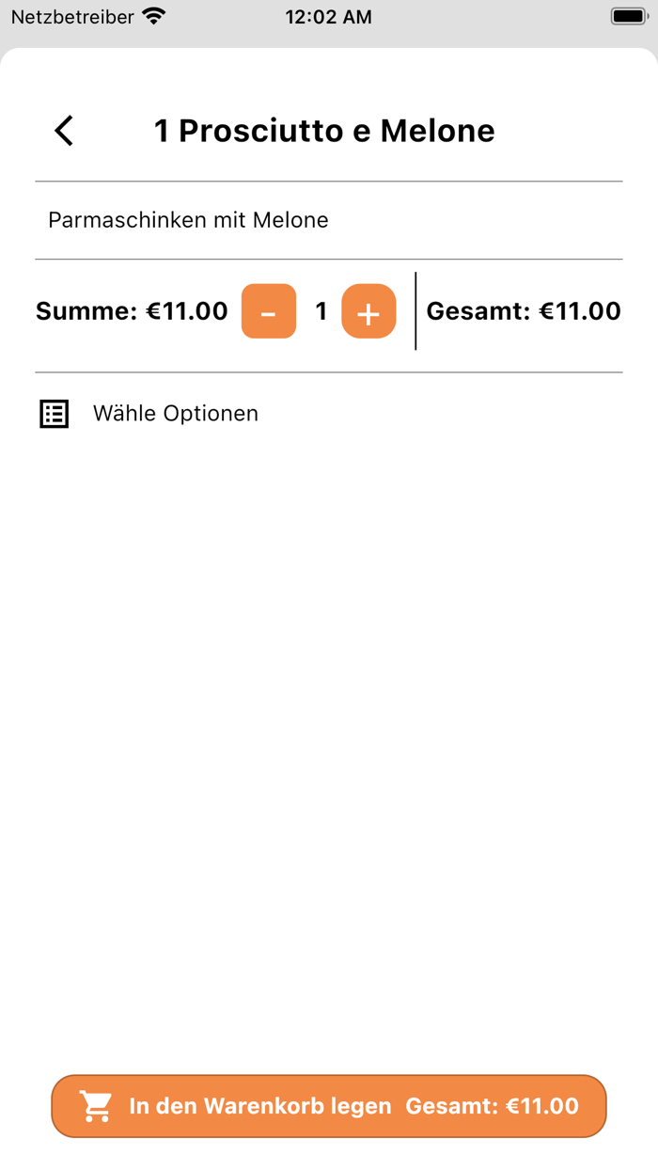Go back using the left chevron
The height and width of the screenshot is (1170, 658).
click(x=64, y=131)
